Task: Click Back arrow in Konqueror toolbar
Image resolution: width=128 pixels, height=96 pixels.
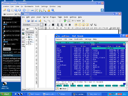Action: click(x=8, y=10)
